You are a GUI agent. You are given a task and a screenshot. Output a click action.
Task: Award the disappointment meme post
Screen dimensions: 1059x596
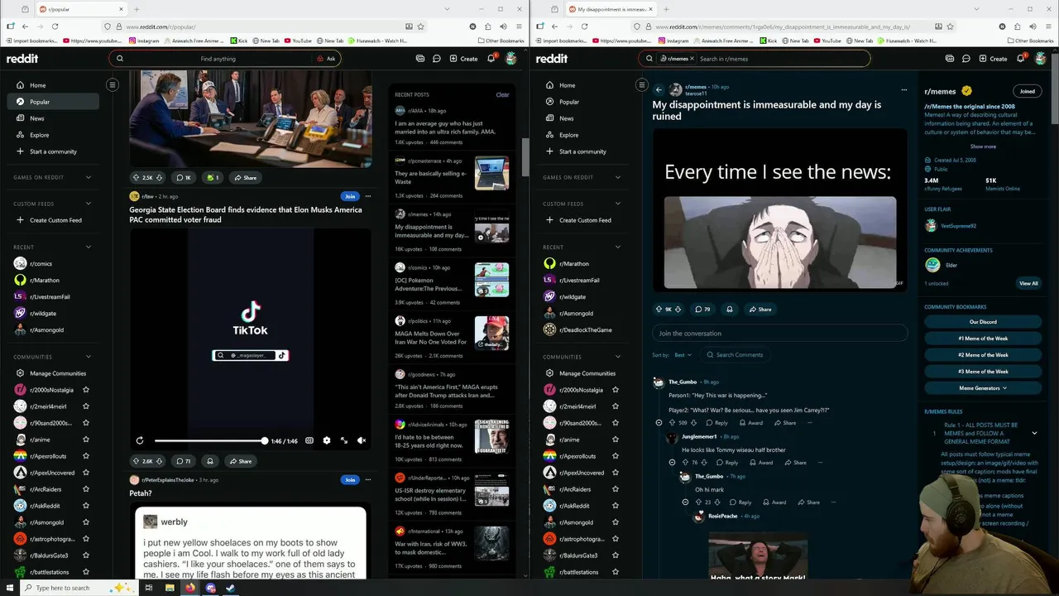730,309
